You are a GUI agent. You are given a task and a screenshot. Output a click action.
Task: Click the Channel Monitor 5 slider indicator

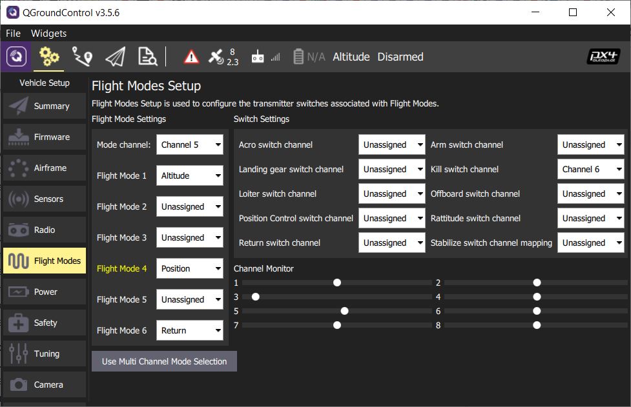click(344, 311)
